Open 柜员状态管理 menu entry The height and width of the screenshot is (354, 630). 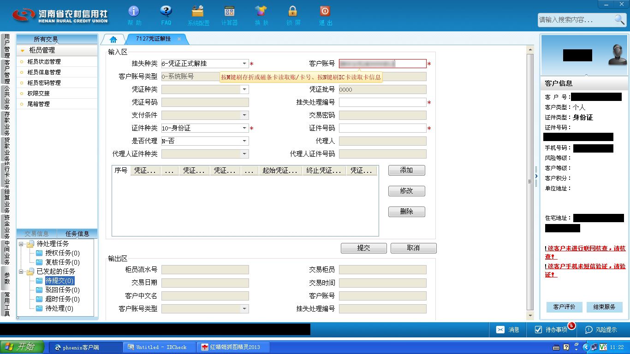[44, 61]
